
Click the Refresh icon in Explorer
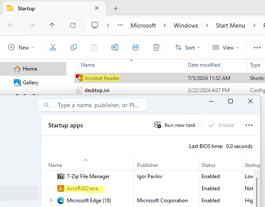pyautogui.click(x=73, y=25)
